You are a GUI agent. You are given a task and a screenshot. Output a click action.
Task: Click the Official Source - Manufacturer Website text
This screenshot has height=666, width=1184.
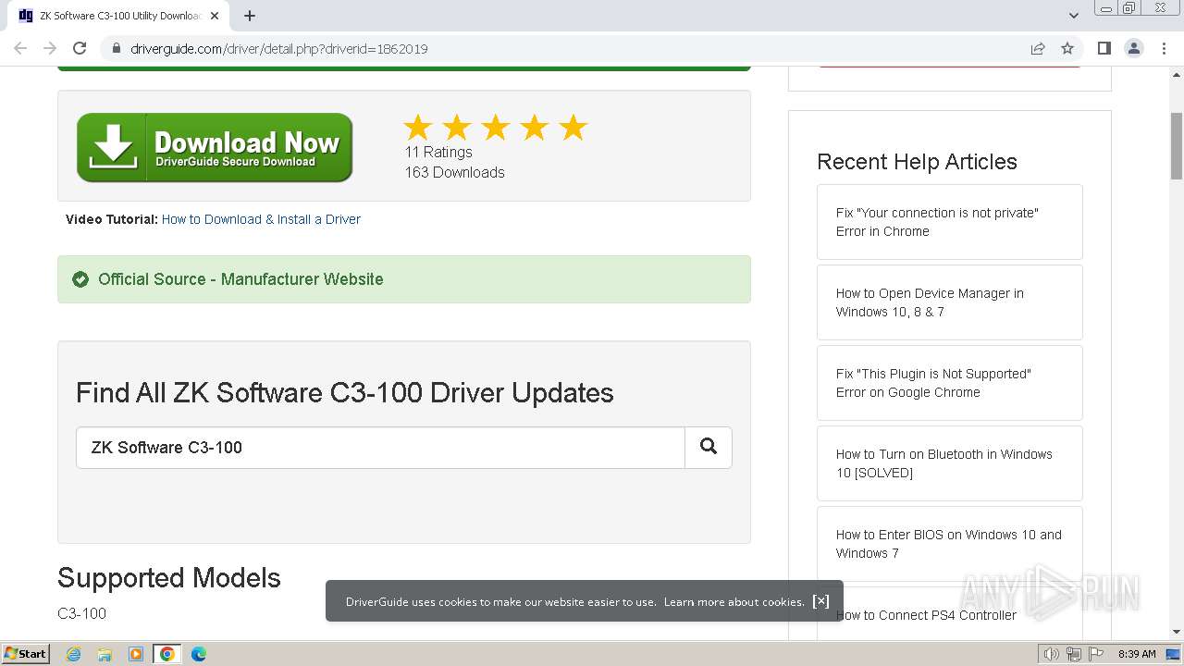[240, 279]
